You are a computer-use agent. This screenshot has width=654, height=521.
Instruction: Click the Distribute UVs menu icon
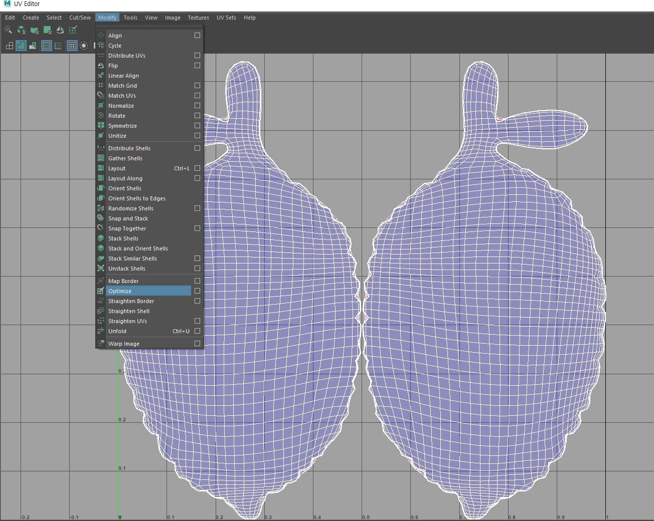pos(101,56)
